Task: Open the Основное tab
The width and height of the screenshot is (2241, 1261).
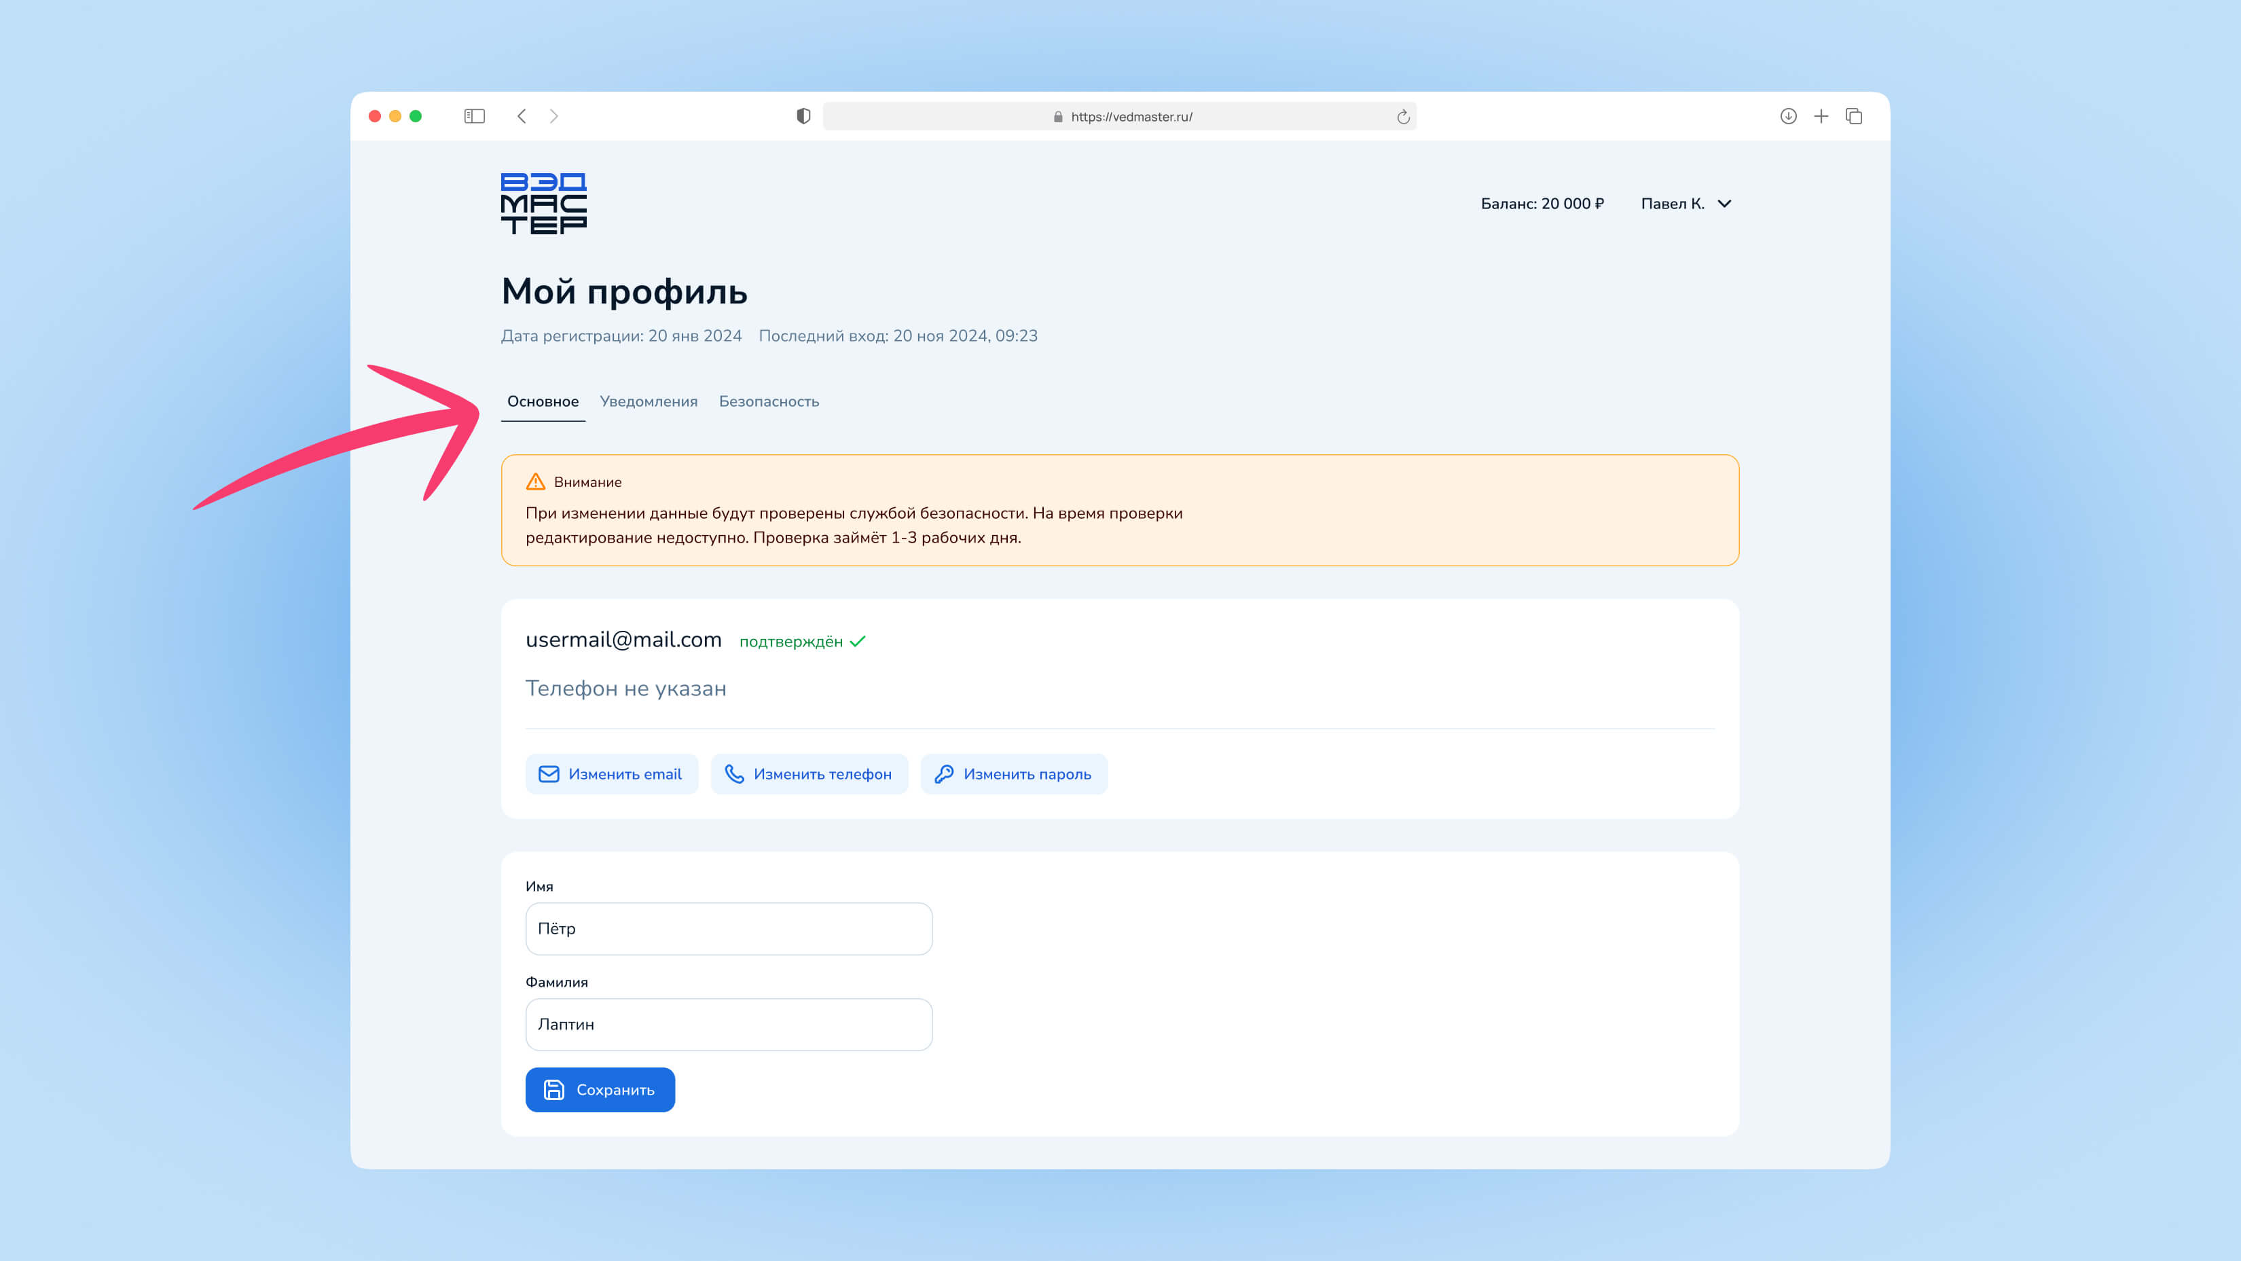Action: click(543, 402)
